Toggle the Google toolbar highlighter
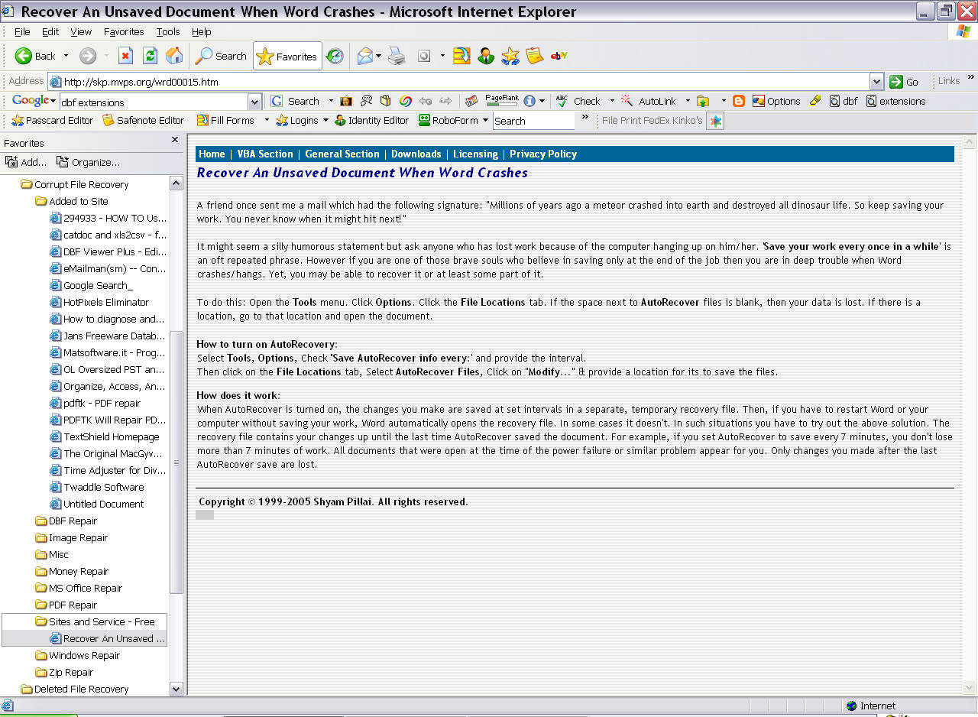Image resolution: width=978 pixels, height=717 pixels. click(x=814, y=101)
